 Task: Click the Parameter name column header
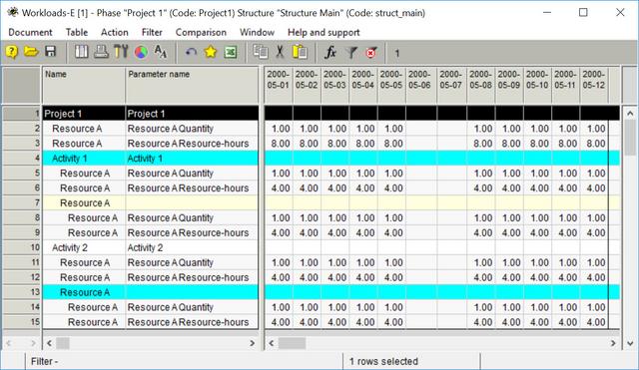click(x=192, y=85)
